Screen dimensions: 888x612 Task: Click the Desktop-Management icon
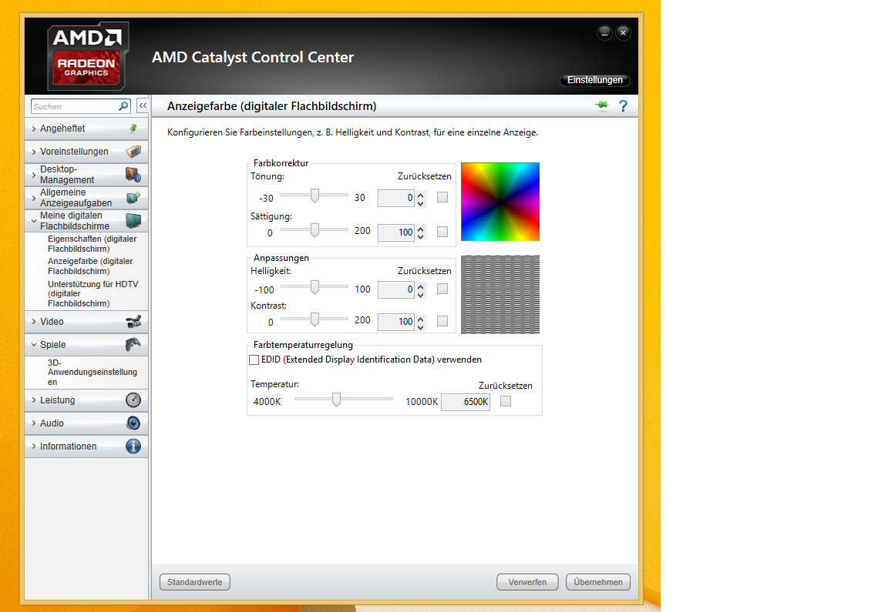[133, 175]
